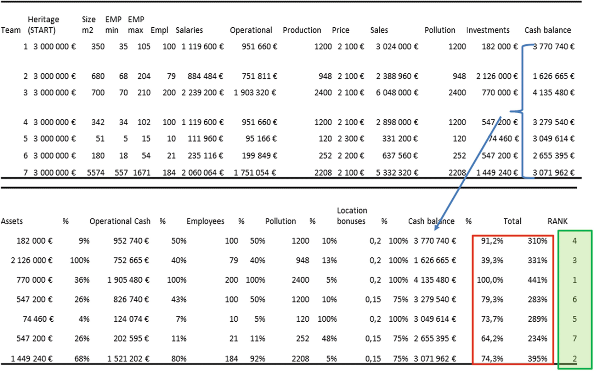
Task: Select operational cash '952 740 €'
Action: (x=131, y=241)
